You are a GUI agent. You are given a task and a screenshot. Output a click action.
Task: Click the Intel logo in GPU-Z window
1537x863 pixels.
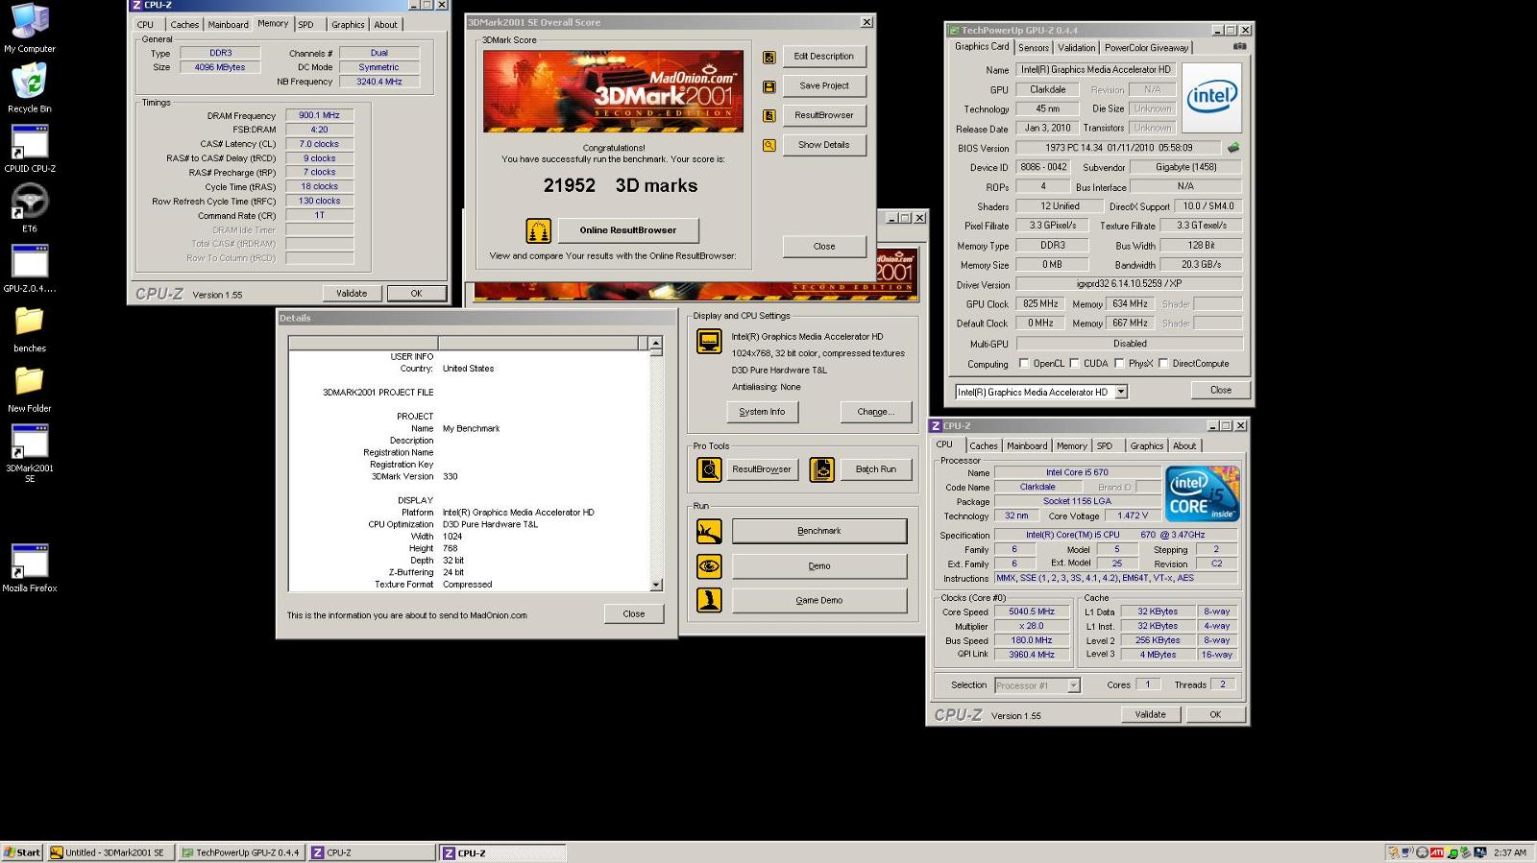[x=1211, y=97]
